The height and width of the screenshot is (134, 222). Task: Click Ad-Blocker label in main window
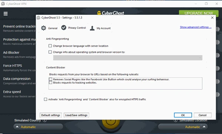(x=11, y=53)
